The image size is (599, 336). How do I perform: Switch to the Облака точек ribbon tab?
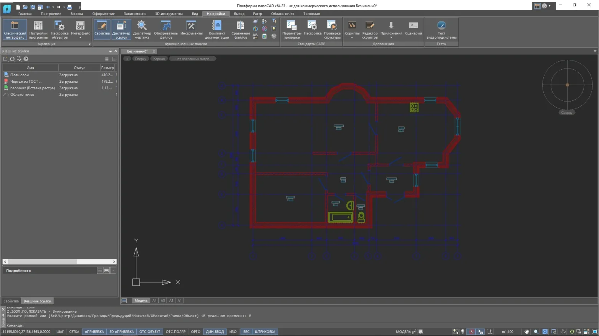pos(282,14)
